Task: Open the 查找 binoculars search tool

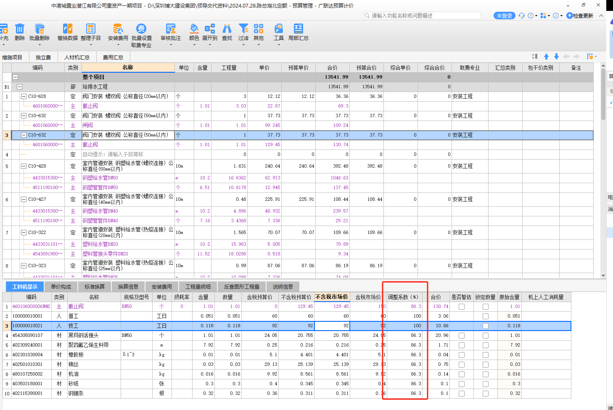Action: point(227,29)
